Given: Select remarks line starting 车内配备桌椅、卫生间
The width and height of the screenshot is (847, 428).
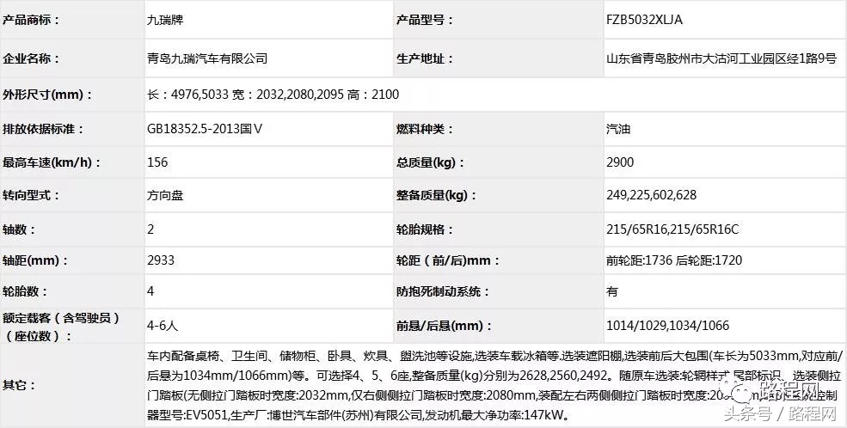Looking at the screenshot, I should [494, 356].
